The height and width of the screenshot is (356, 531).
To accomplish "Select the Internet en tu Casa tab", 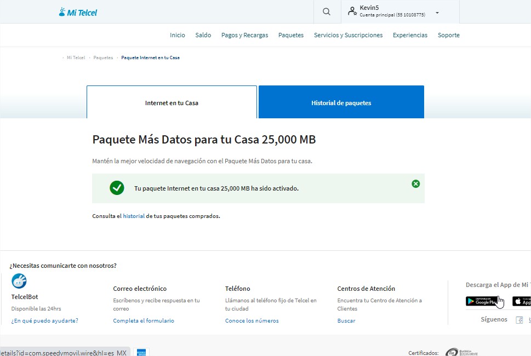I will pyautogui.click(x=172, y=102).
